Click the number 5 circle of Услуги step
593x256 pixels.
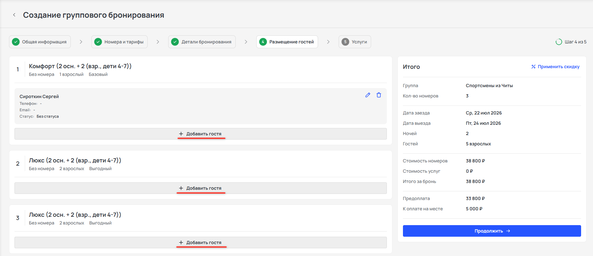[x=345, y=42]
